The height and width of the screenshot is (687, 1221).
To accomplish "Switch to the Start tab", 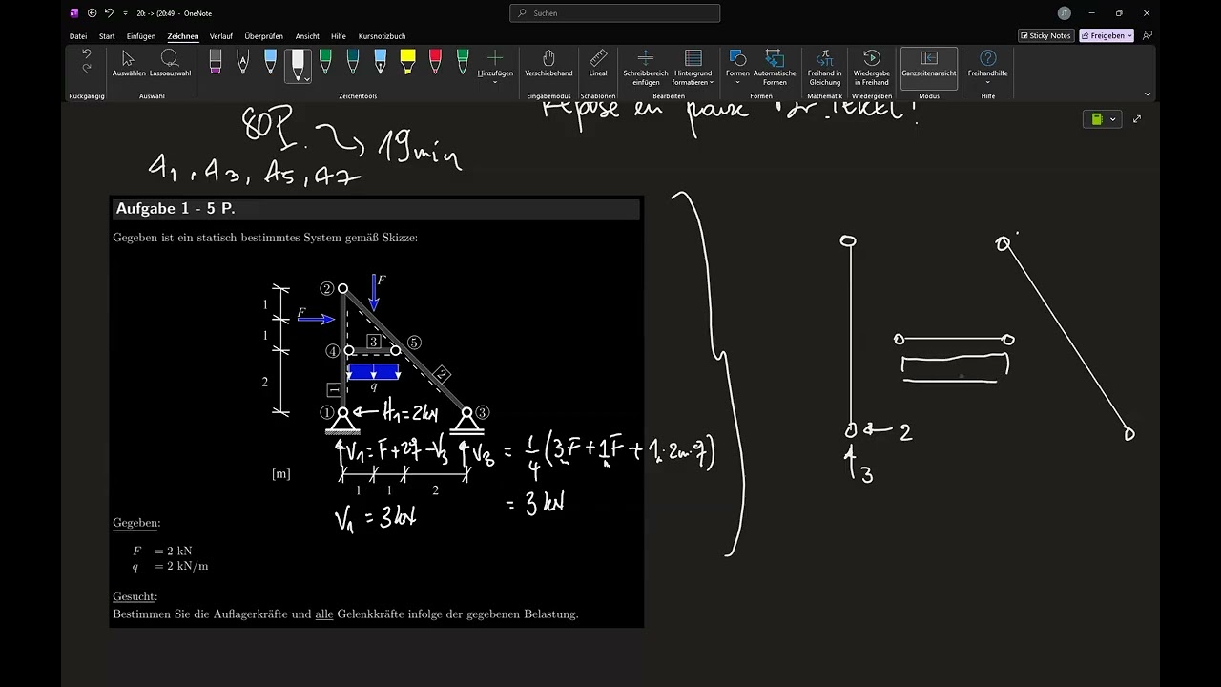I will point(107,36).
